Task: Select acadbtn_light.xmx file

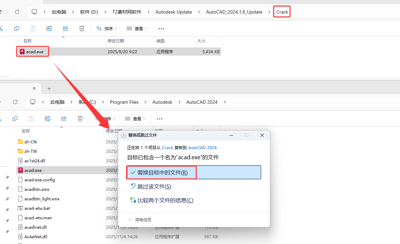Action: click(39, 199)
